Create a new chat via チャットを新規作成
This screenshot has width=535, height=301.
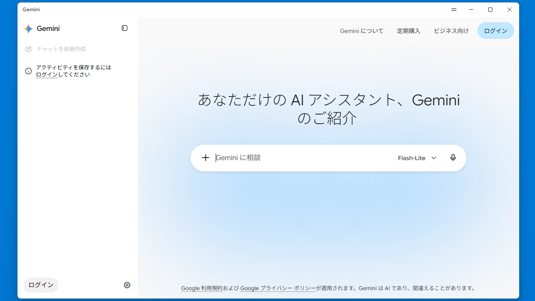[x=55, y=49]
